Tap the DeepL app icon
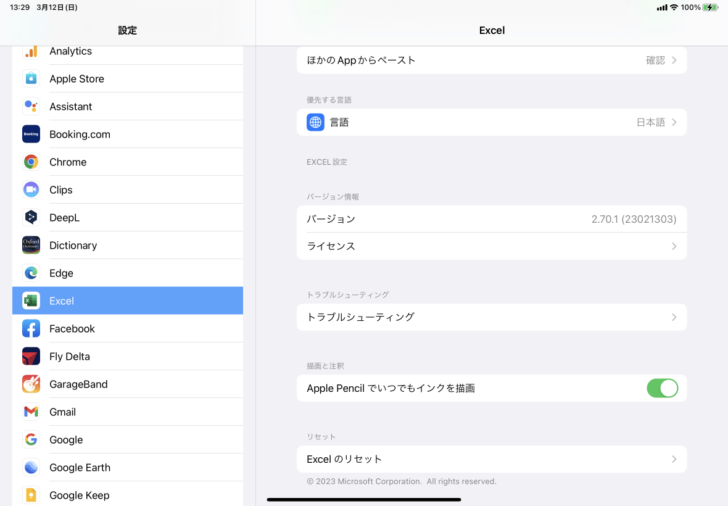This screenshot has height=506, width=728. pyautogui.click(x=31, y=217)
